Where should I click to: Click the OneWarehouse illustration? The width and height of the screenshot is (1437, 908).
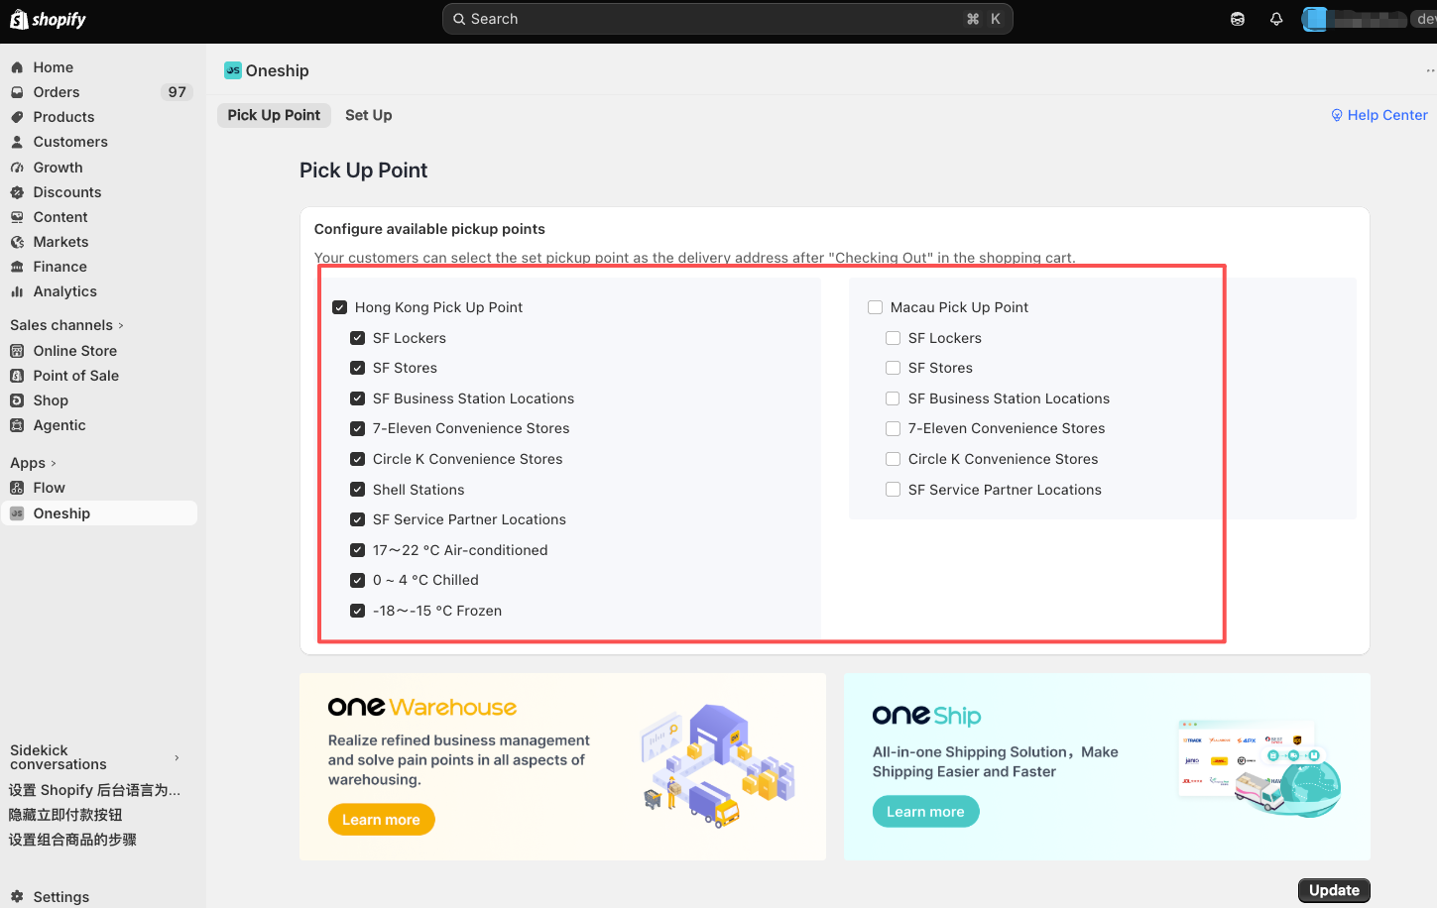click(x=719, y=764)
